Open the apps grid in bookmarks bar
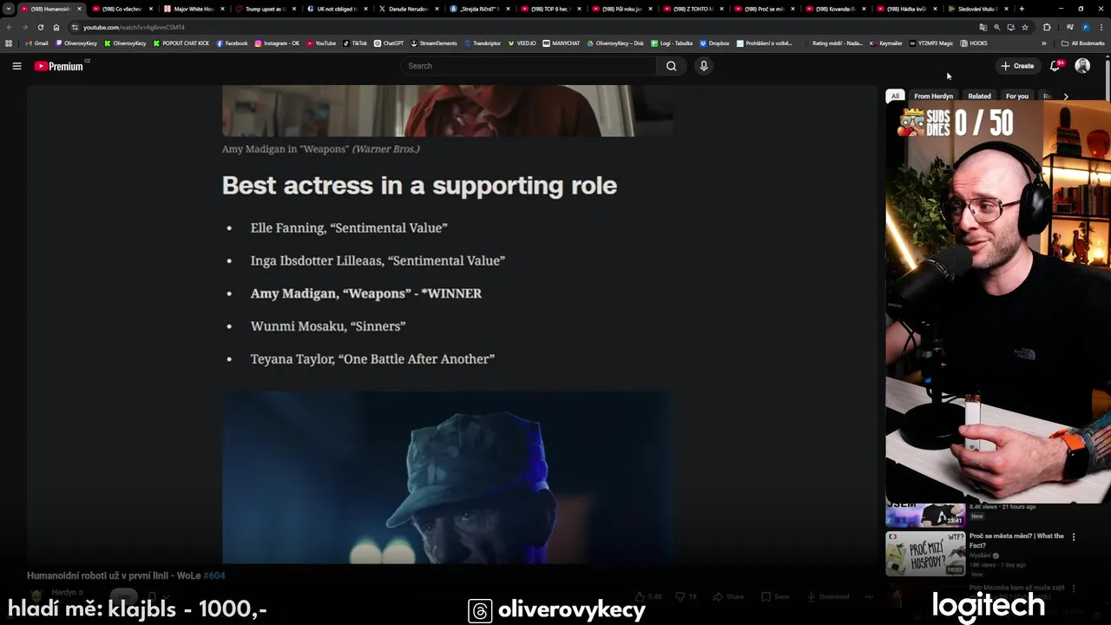The image size is (1111, 625). click(x=9, y=43)
